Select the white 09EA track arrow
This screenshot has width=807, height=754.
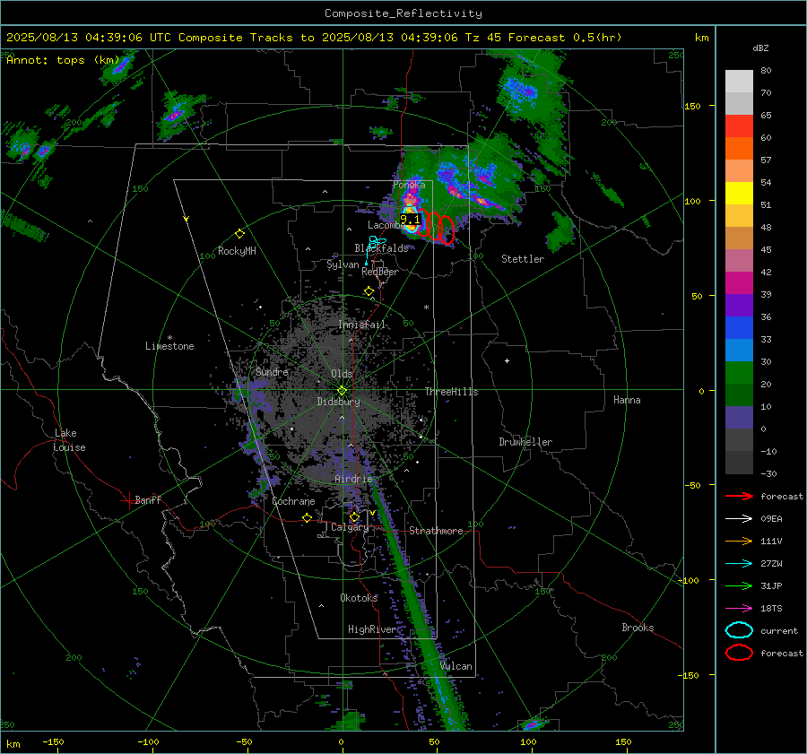point(739,519)
